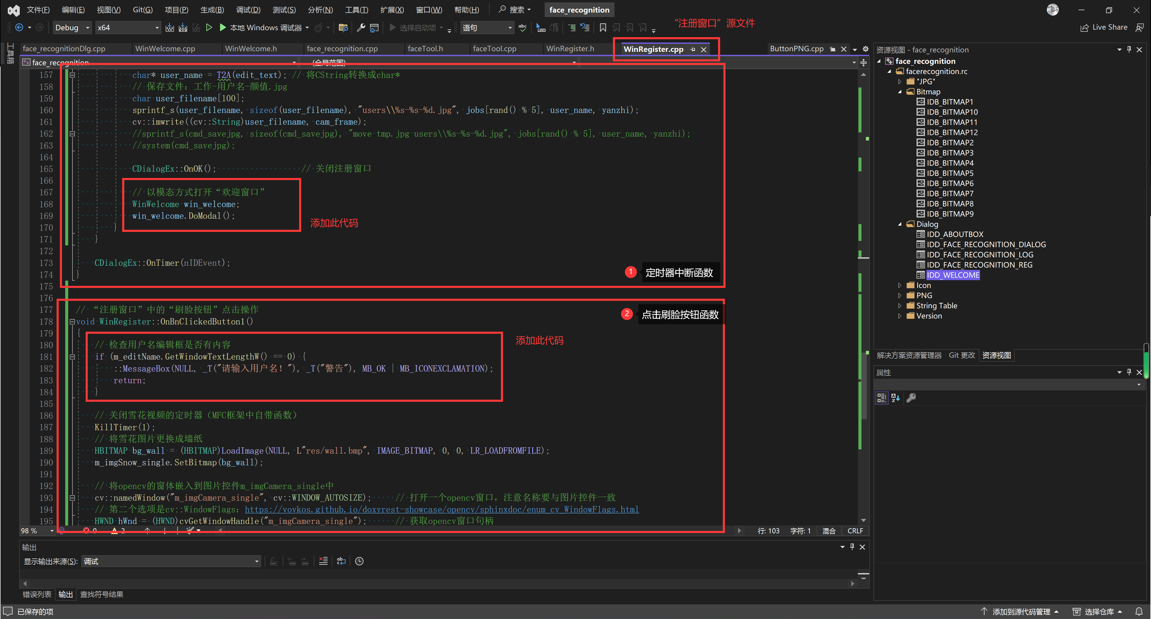Click the categorized view icon in properties panel
This screenshot has width=1151, height=619.
pos(881,398)
